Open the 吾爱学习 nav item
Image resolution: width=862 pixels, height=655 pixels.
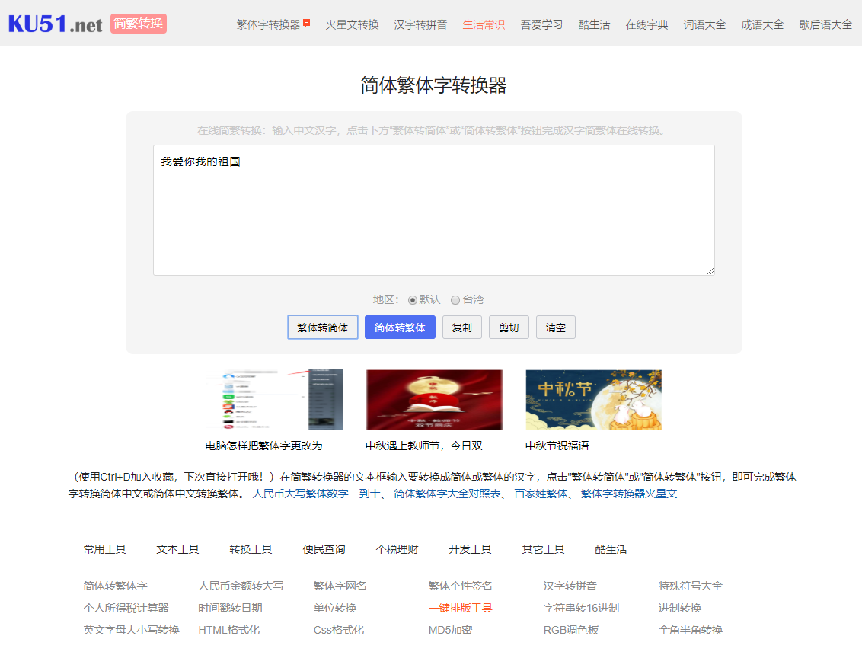[541, 24]
